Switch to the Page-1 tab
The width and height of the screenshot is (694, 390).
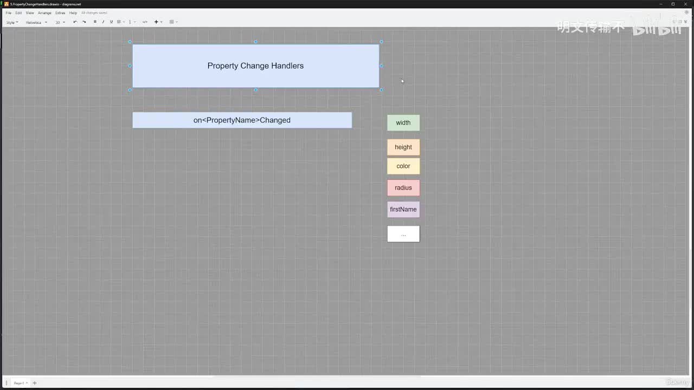(20, 383)
